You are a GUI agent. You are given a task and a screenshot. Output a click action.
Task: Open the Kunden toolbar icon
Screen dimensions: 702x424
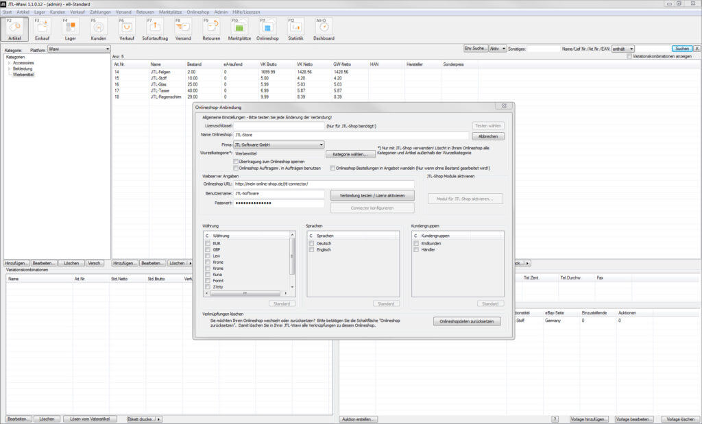(x=98, y=29)
